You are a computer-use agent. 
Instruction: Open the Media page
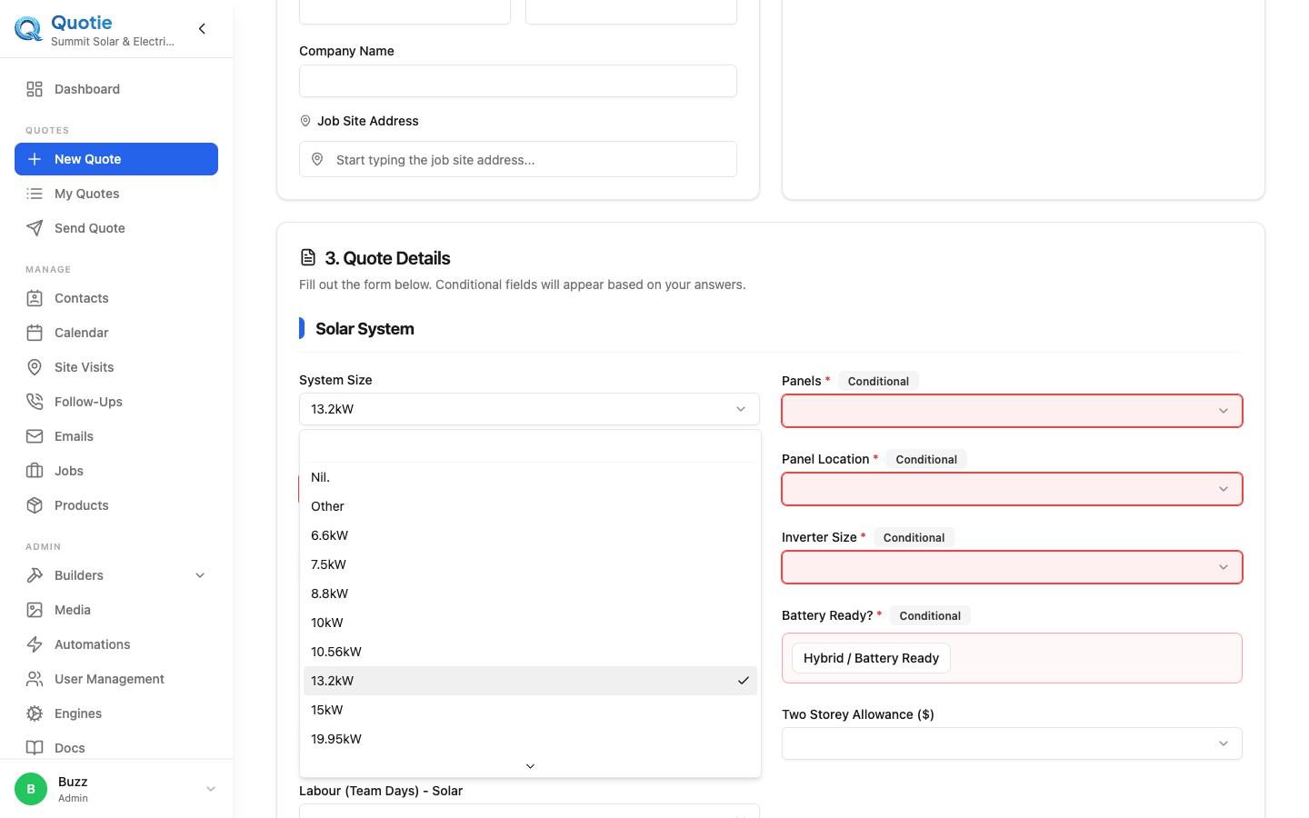[x=116, y=610]
